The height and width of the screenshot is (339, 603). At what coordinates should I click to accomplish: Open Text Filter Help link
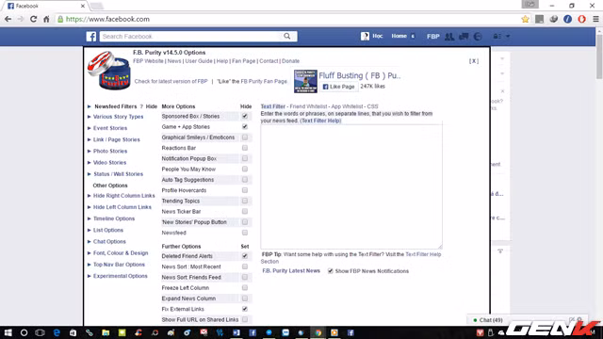320,121
